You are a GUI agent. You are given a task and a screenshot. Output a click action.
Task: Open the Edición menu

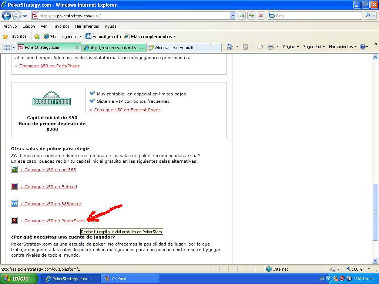tap(29, 26)
